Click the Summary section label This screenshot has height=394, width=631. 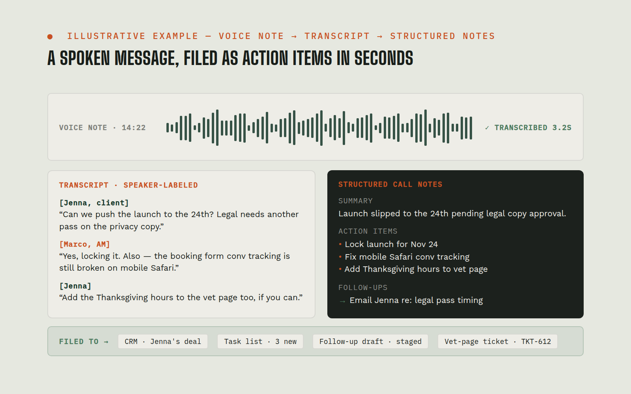pos(355,201)
